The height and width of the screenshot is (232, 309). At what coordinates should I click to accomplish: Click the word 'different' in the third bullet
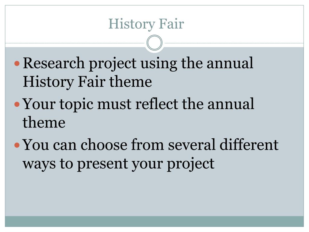[x=249, y=145]
